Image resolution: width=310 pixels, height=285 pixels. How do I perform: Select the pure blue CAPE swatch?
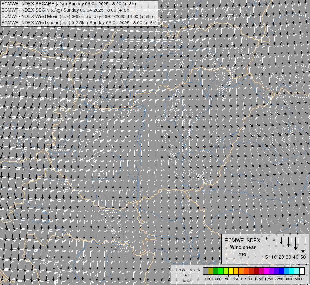(282, 271)
